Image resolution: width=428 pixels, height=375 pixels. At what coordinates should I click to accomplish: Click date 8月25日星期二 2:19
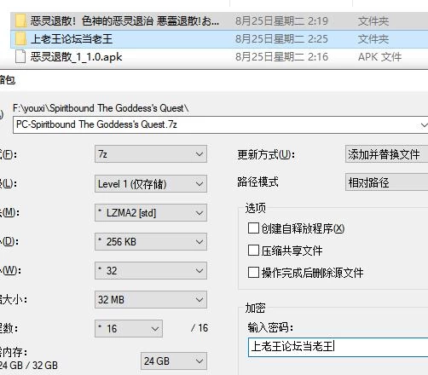click(x=281, y=21)
